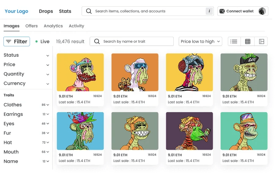
Task: Open the white-fur ape on orange background
Action: point(135,72)
